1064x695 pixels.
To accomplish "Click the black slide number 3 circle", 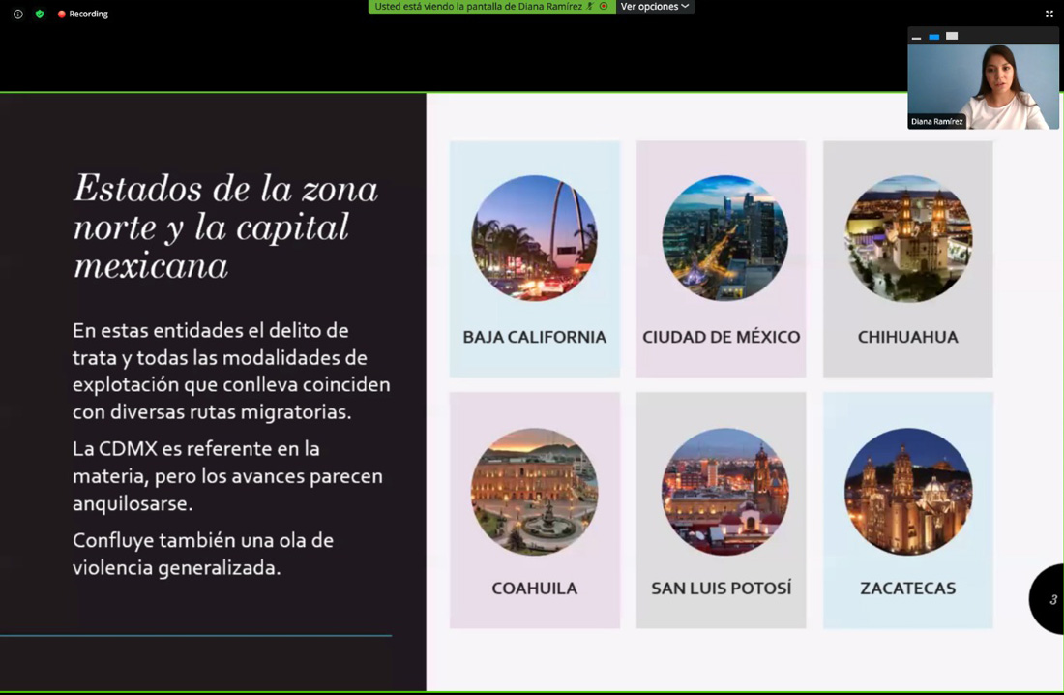I will tap(1049, 600).
